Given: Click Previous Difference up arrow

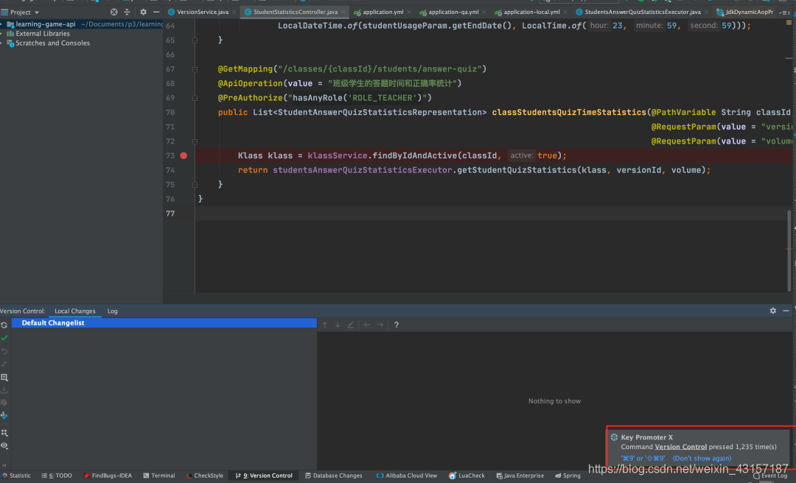Looking at the screenshot, I should (325, 325).
